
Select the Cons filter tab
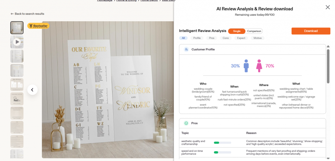(226, 38)
